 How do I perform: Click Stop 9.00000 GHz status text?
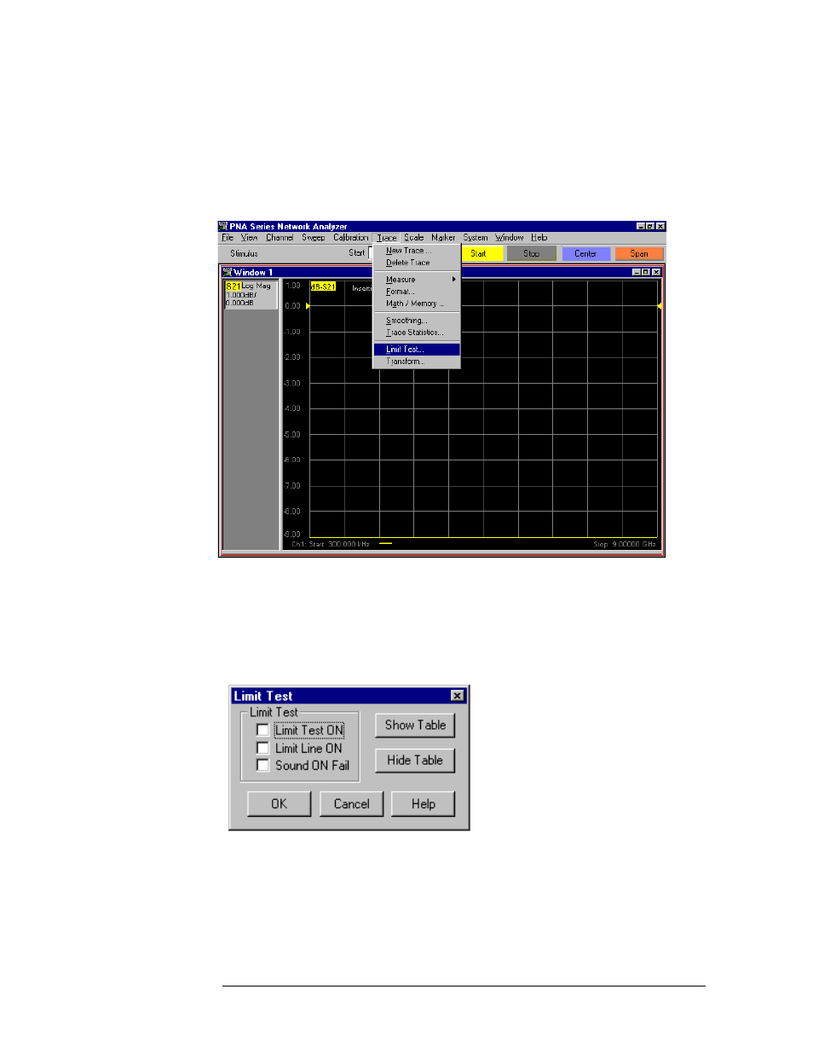(x=625, y=544)
